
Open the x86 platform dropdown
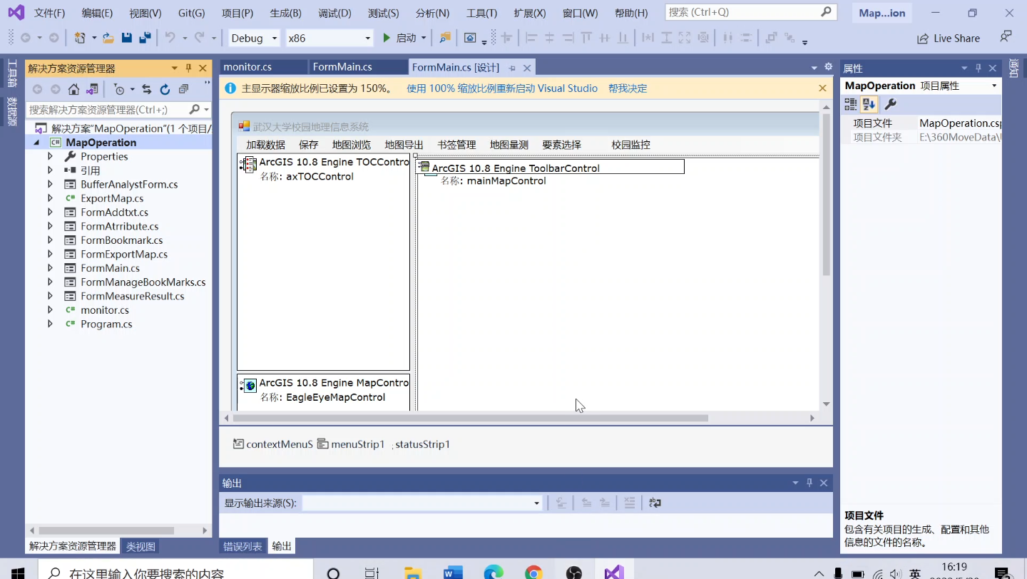pos(368,39)
